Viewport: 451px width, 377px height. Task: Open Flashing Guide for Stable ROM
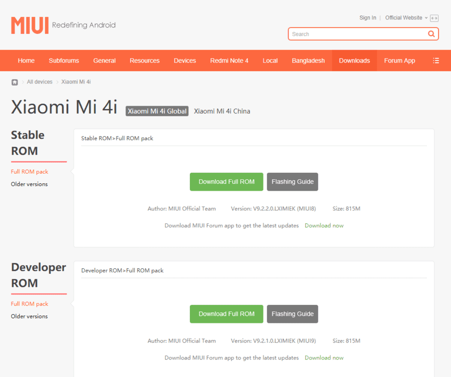[293, 182]
